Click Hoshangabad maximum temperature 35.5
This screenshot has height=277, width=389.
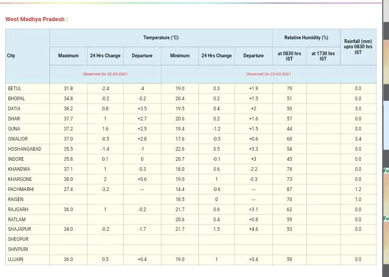[68, 149]
